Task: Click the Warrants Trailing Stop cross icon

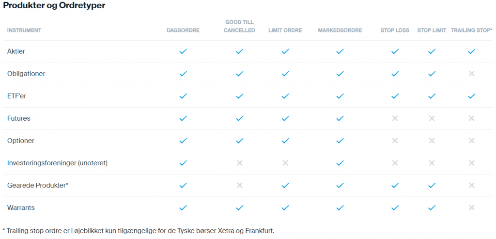Action: click(x=471, y=207)
